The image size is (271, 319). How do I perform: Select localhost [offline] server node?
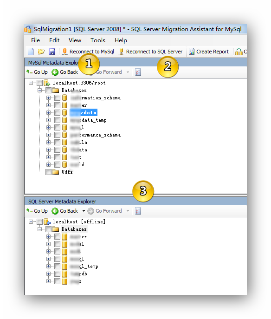point(79,222)
